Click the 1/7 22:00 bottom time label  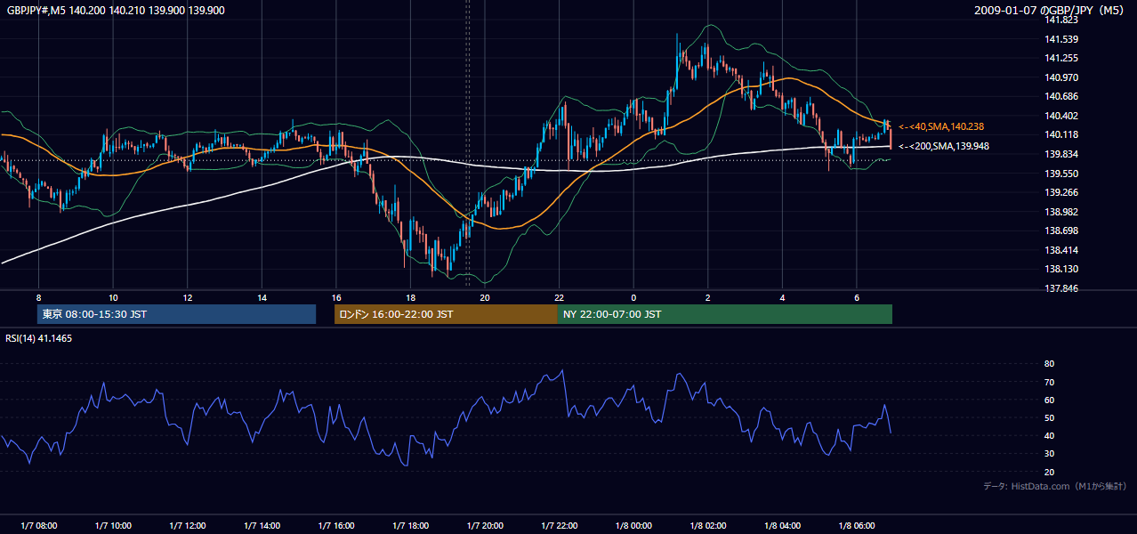tap(560, 525)
